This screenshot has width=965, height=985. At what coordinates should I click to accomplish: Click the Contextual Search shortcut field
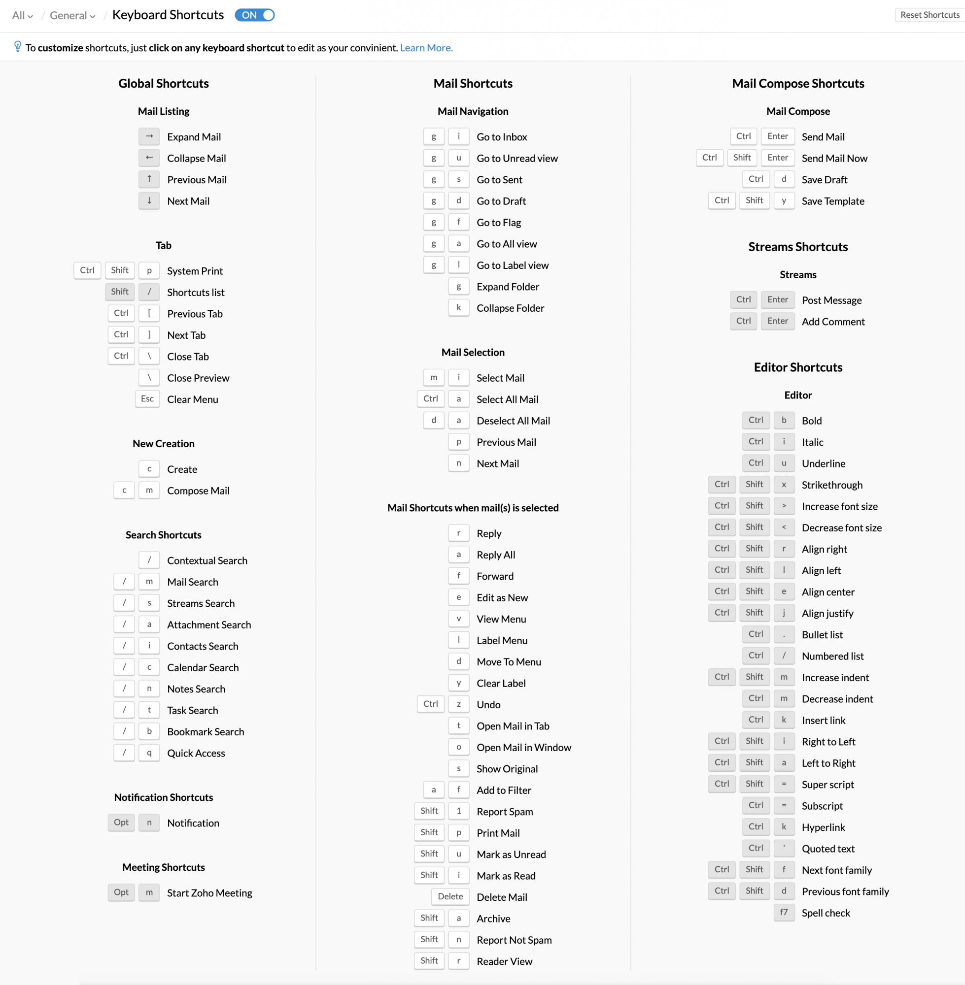tap(149, 560)
